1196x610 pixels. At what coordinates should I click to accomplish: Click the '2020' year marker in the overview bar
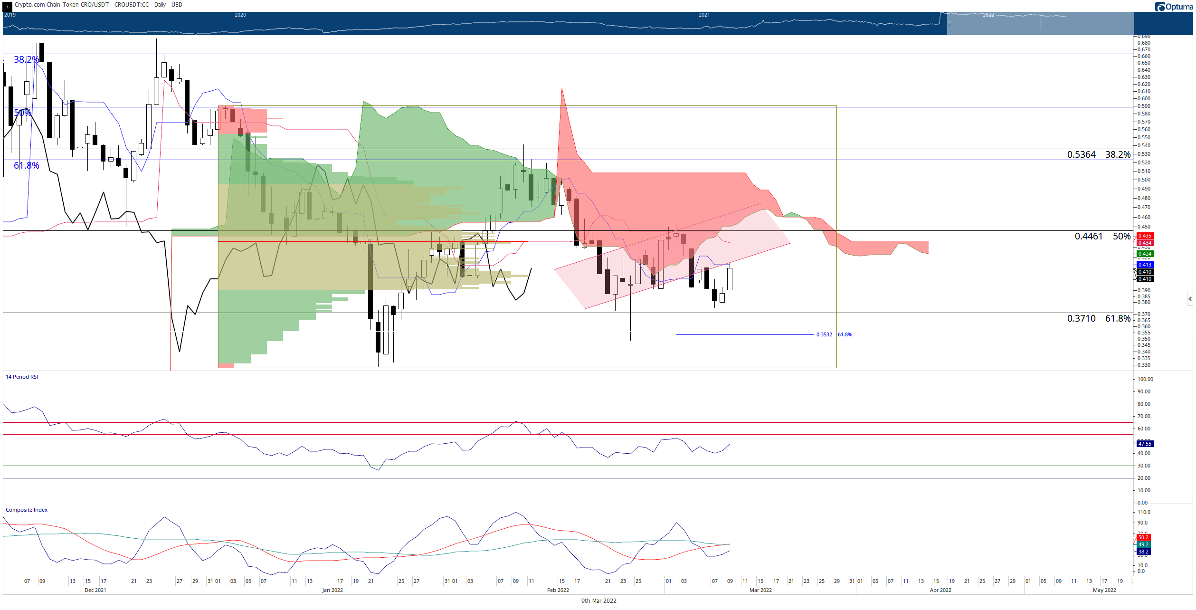(x=240, y=15)
